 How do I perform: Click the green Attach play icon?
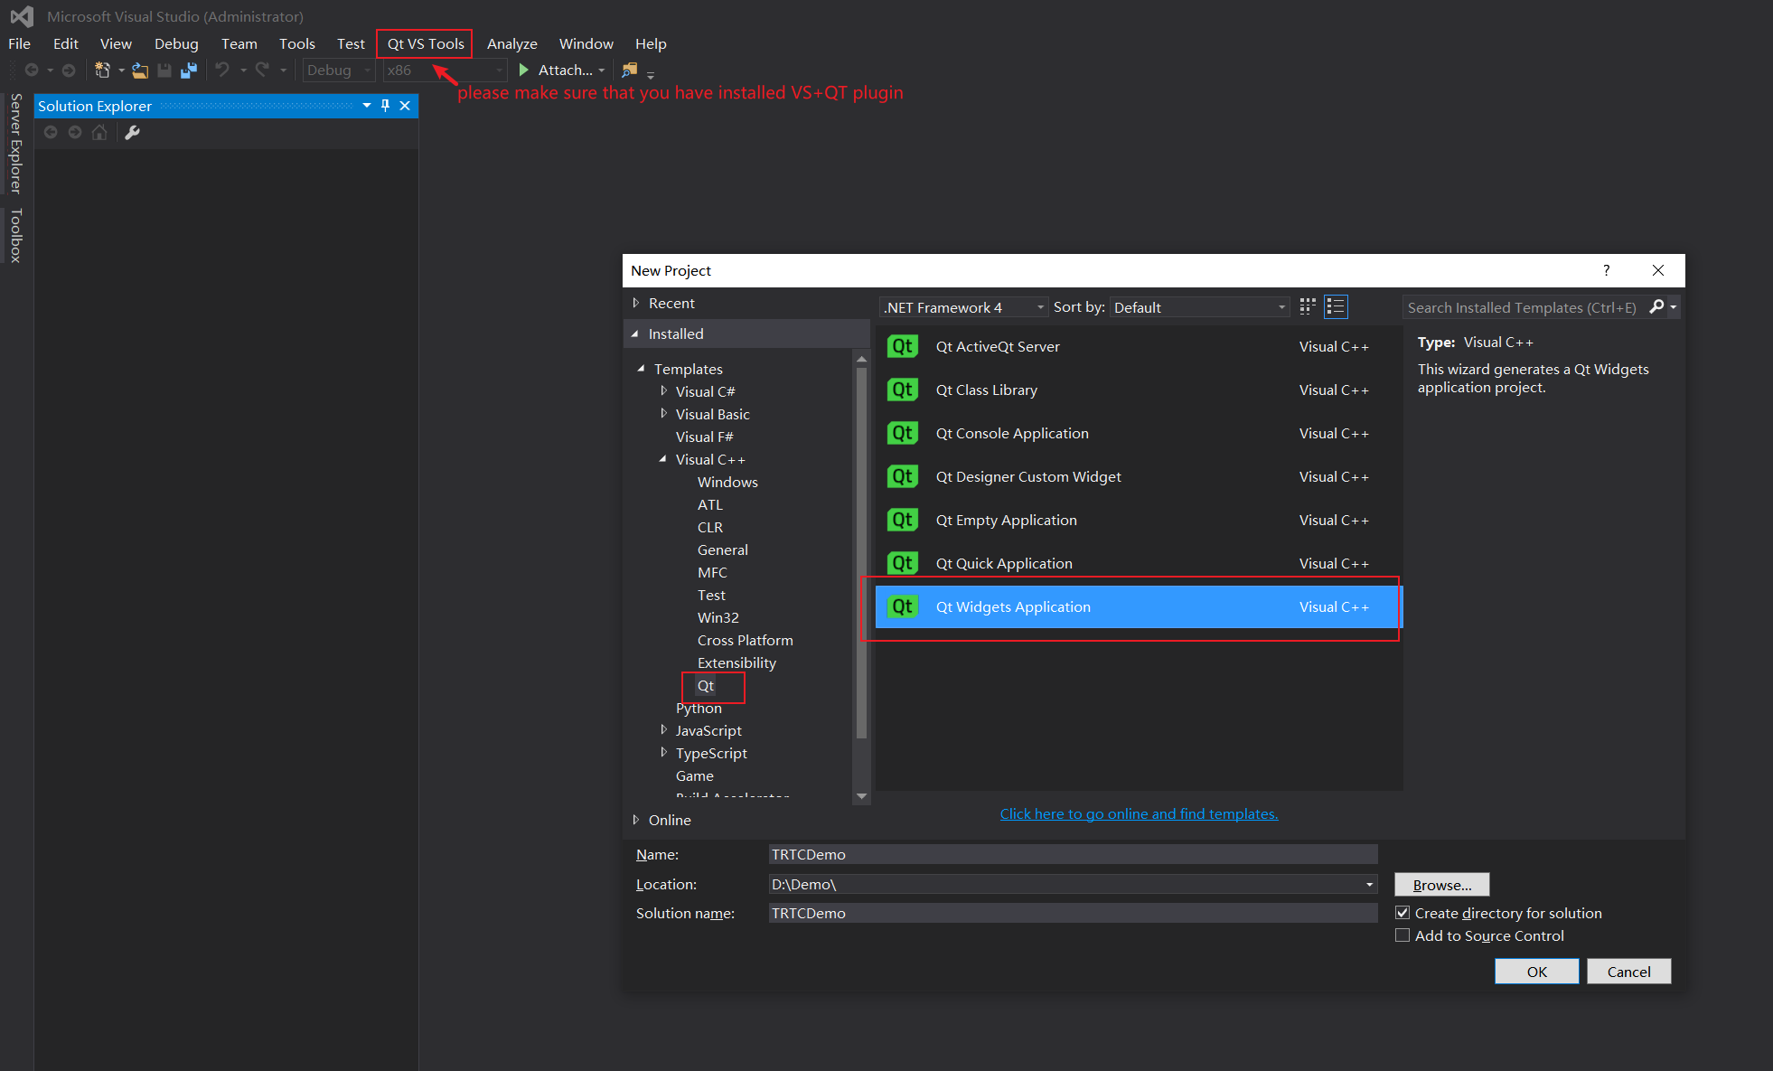(524, 70)
